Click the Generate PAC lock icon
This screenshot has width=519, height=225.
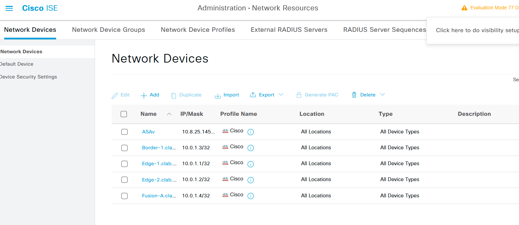pos(299,95)
